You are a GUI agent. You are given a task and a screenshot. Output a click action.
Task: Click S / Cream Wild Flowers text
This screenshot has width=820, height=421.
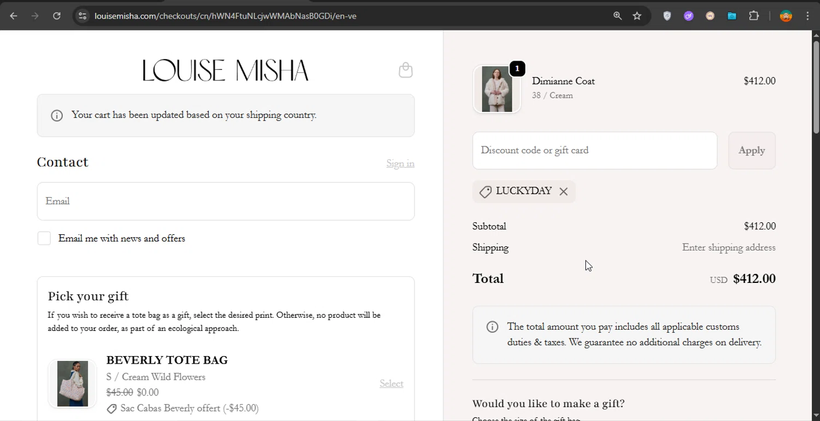point(156,377)
